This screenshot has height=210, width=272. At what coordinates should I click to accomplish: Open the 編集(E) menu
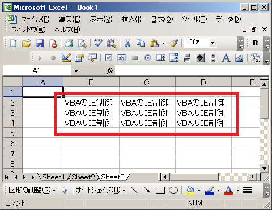(x=70, y=19)
